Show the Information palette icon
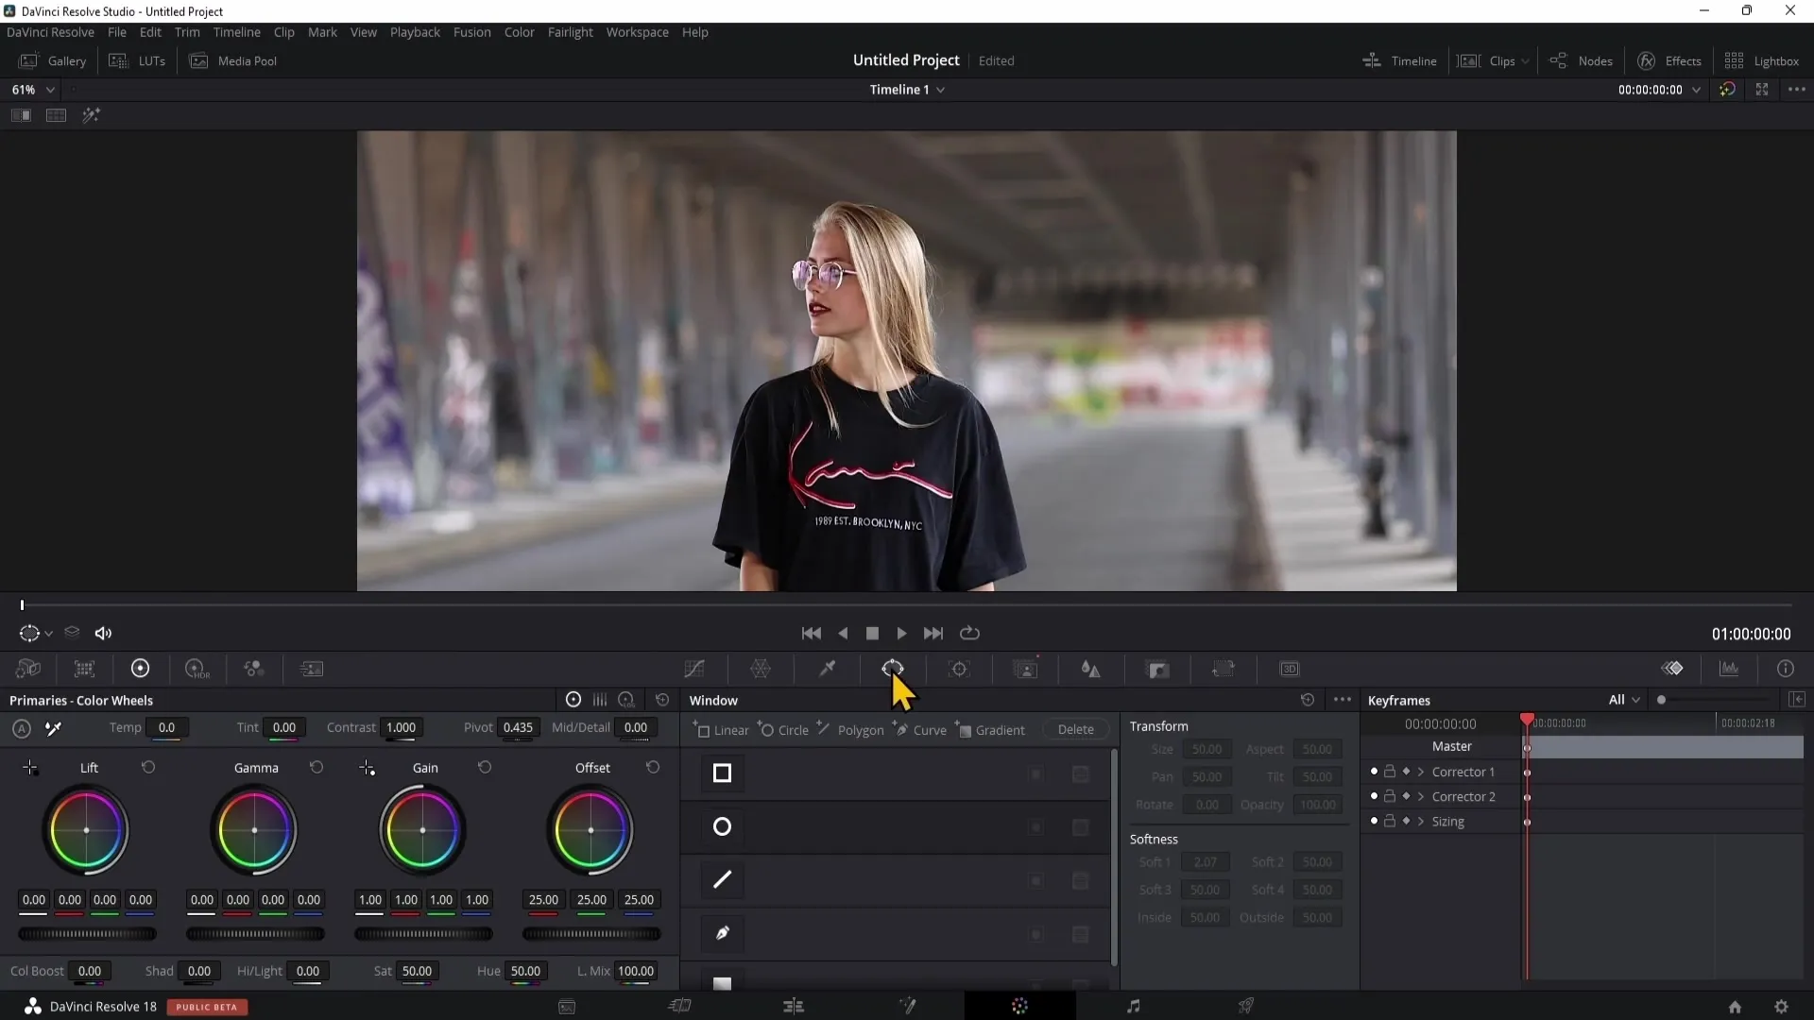Screen dimensions: 1814x1020 tap(1786, 669)
